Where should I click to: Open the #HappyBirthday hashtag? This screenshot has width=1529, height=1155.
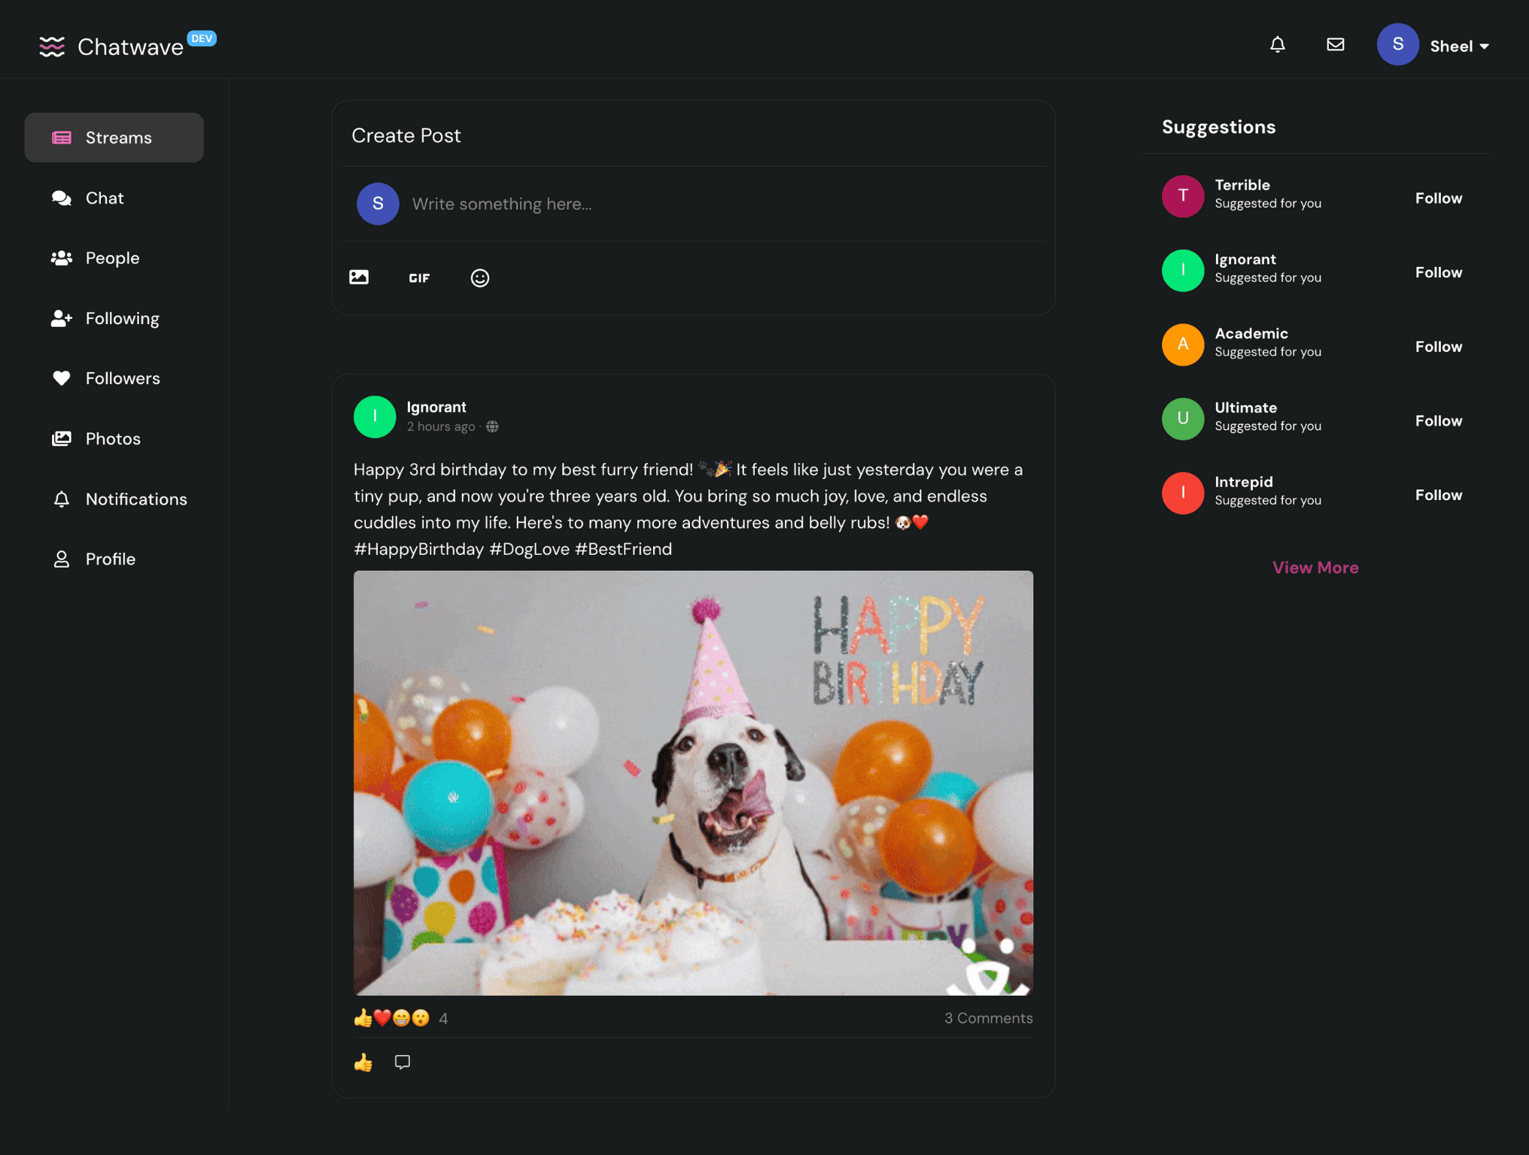(x=419, y=549)
